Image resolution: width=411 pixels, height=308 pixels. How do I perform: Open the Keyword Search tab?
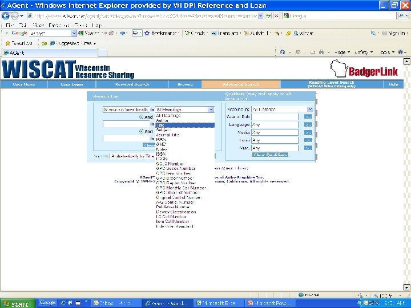coord(132,84)
